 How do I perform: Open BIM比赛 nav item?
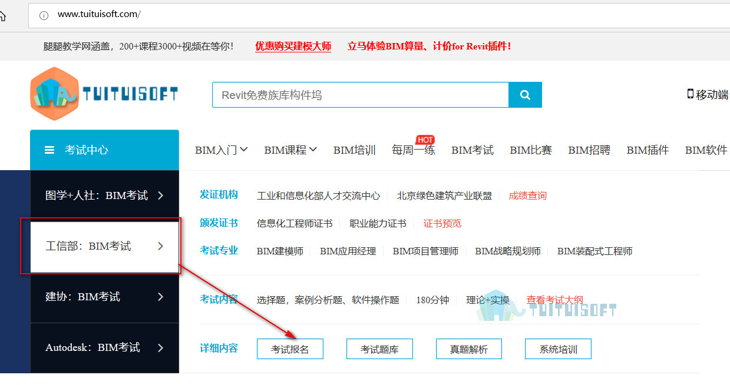[x=531, y=150]
